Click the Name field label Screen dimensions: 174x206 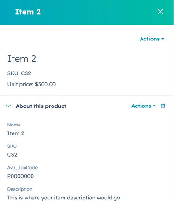[x=14, y=125]
